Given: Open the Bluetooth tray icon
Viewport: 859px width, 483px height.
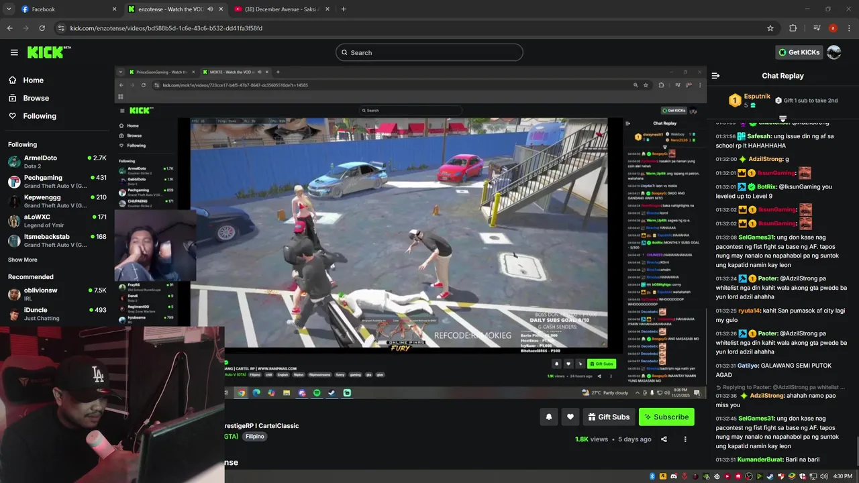Looking at the screenshot, I should pyautogui.click(x=652, y=476).
